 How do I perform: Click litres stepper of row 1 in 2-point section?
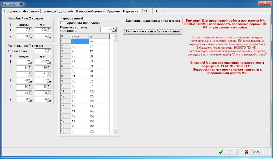(30, 30)
